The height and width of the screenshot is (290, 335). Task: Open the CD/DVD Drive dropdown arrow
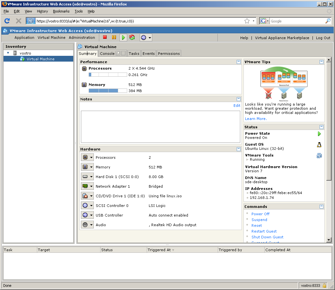click(x=91, y=196)
